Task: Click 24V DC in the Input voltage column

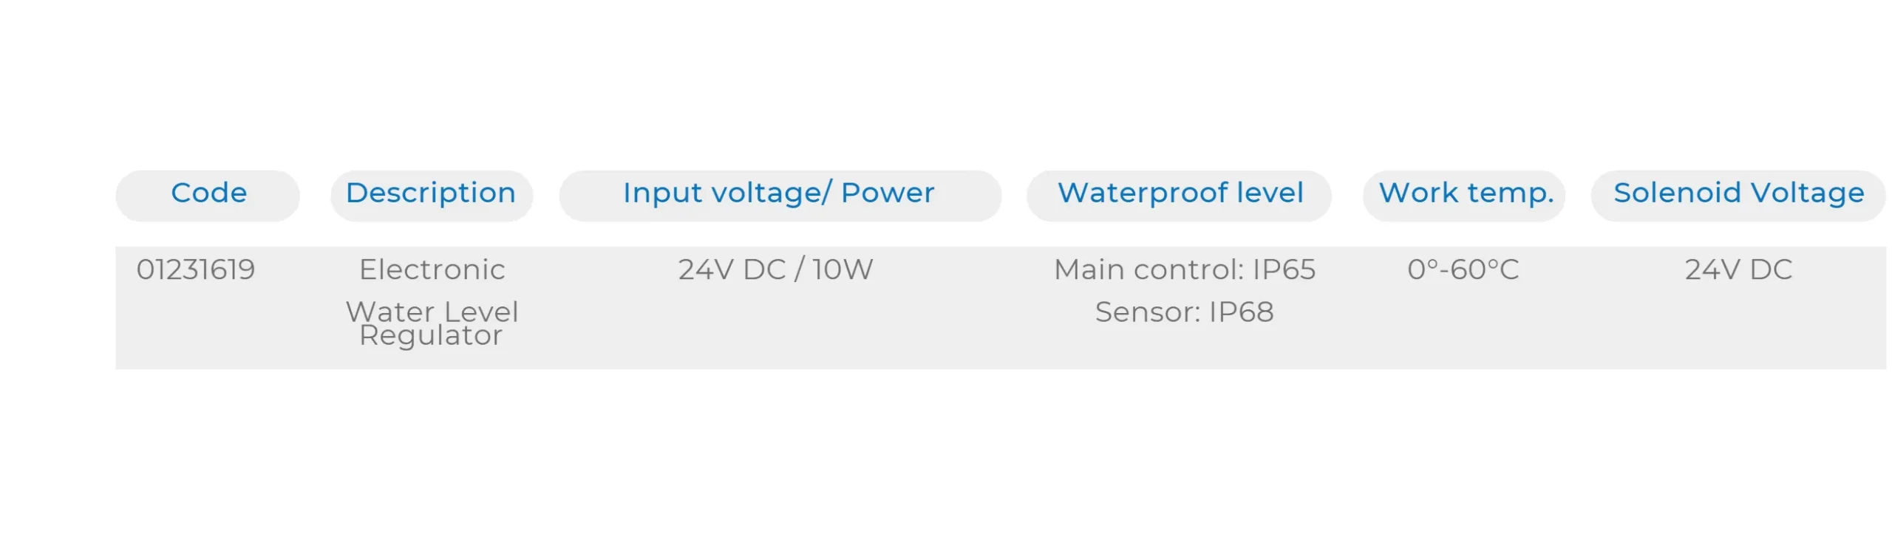Action: coord(731,270)
